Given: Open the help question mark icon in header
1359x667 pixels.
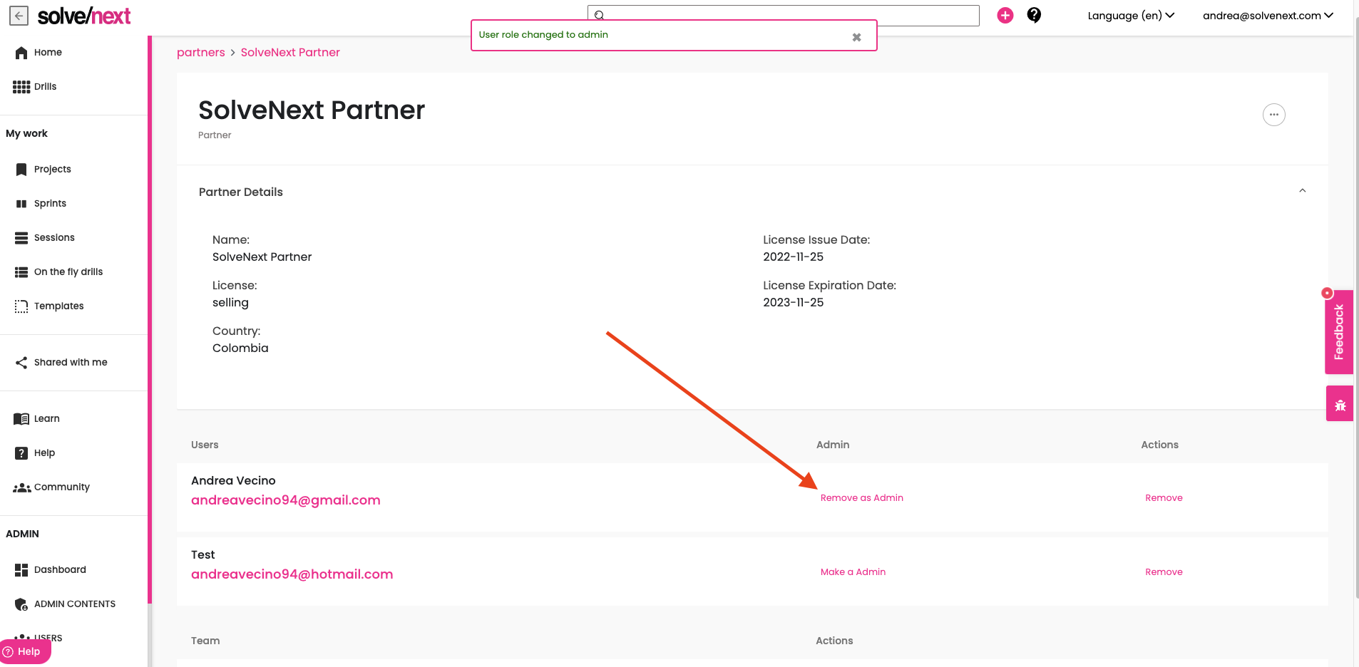Looking at the screenshot, I should tap(1034, 15).
